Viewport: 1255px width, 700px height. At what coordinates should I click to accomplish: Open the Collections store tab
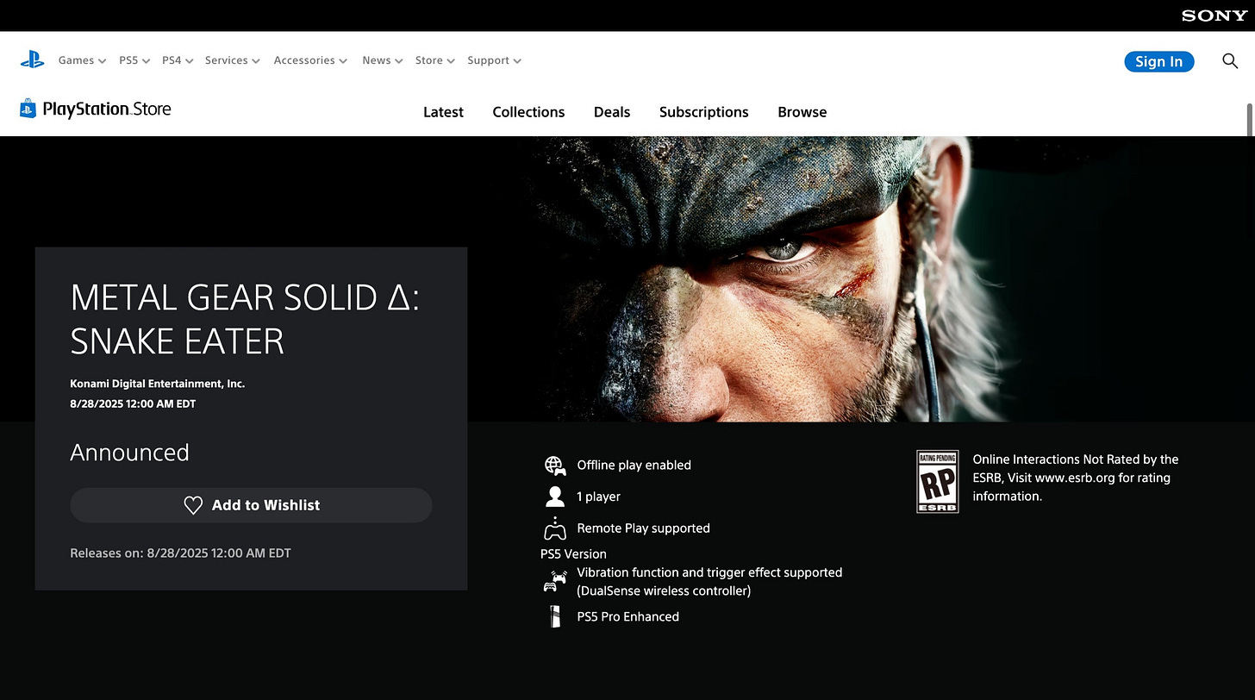coord(528,112)
